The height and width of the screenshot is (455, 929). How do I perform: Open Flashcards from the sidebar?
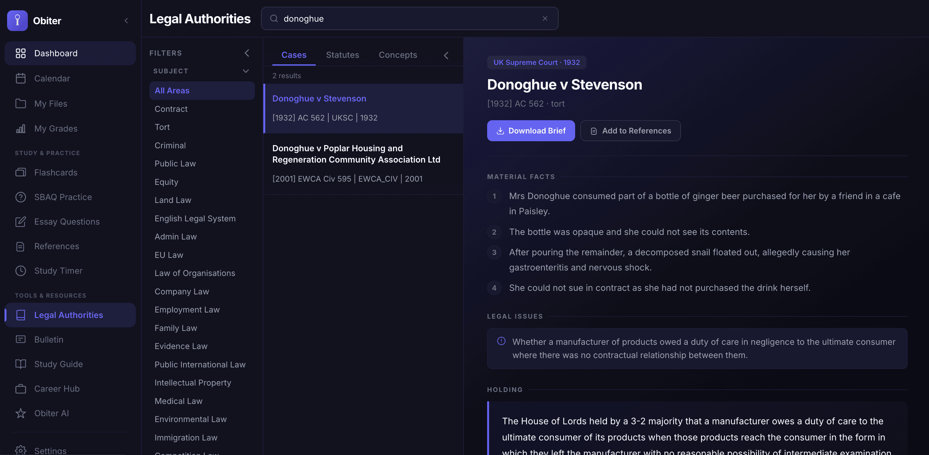(70, 173)
